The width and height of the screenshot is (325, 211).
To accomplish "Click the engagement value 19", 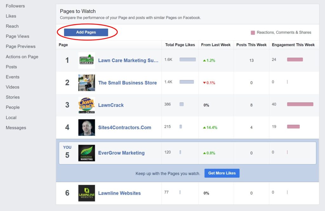I will coord(274,127).
